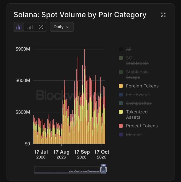Click the '$900M' y-axis label
Image resolution: width=181 pixels, height=182 pixels.
click(x=23, y=49)
